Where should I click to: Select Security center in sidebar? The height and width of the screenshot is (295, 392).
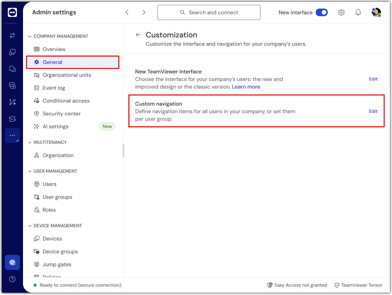point(62,114)
